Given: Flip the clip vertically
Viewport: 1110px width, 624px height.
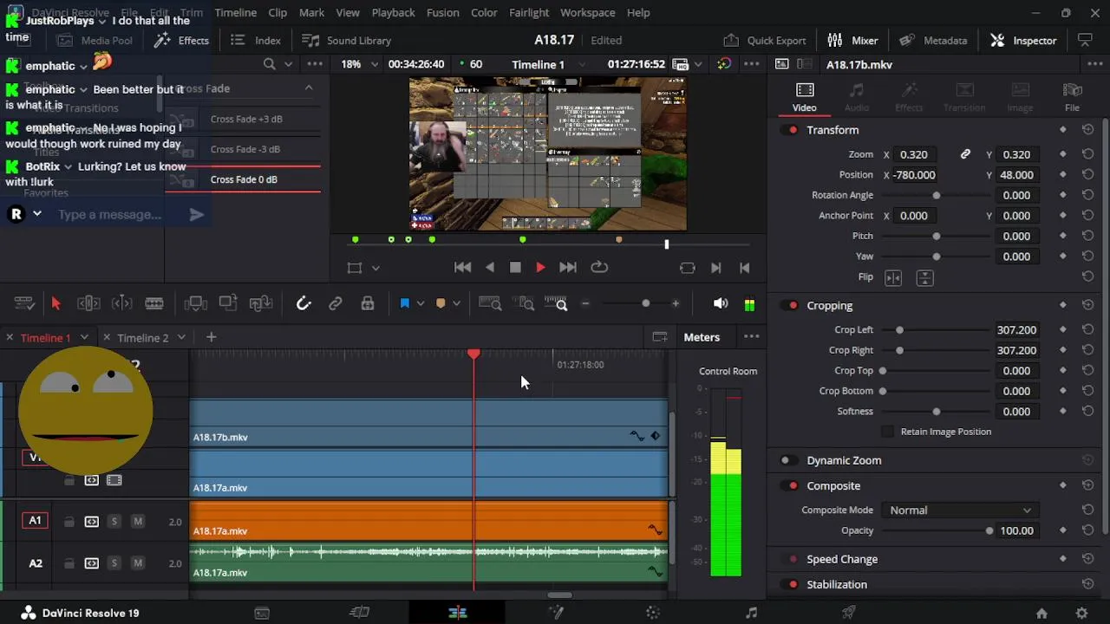Looking at the screenshot, I should (x=924, y=277).
